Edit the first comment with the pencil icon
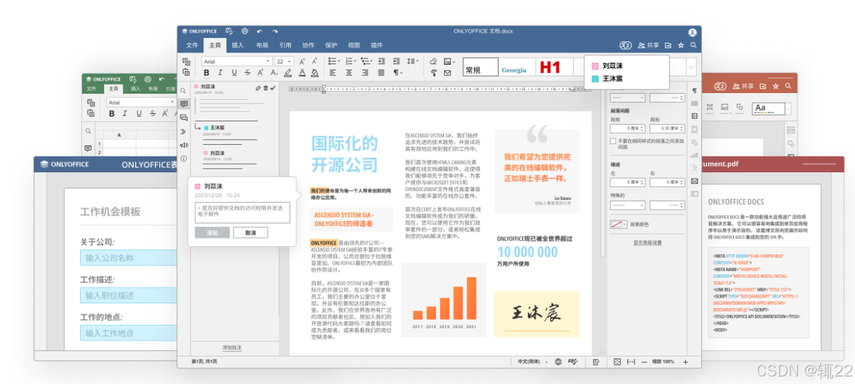855x384 pixels. click(x=258, y=88)
